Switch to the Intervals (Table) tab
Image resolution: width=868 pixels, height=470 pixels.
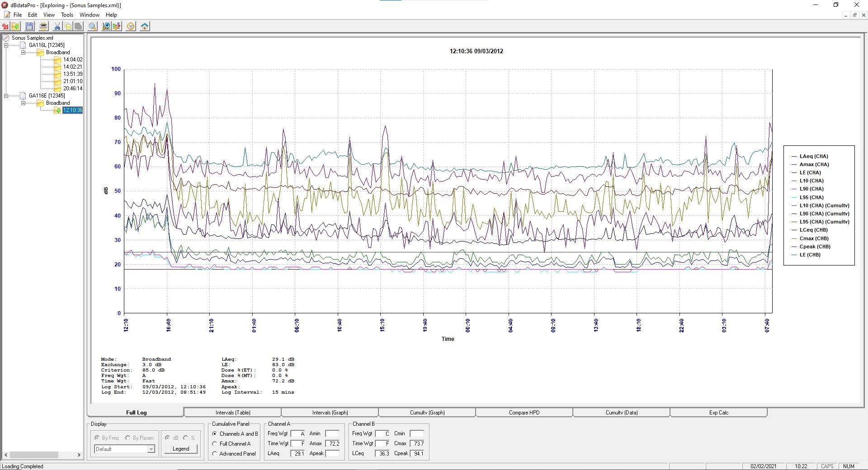pos(232,413)
